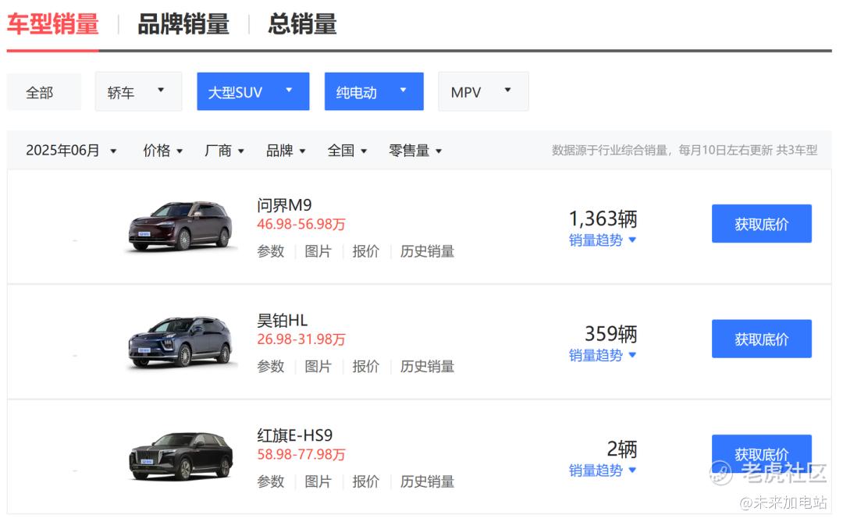View 参数 for 红旗E-HS9

click(x=270, y=481)
